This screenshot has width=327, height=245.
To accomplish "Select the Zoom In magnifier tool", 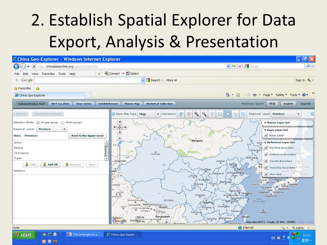I will (197, 114).
